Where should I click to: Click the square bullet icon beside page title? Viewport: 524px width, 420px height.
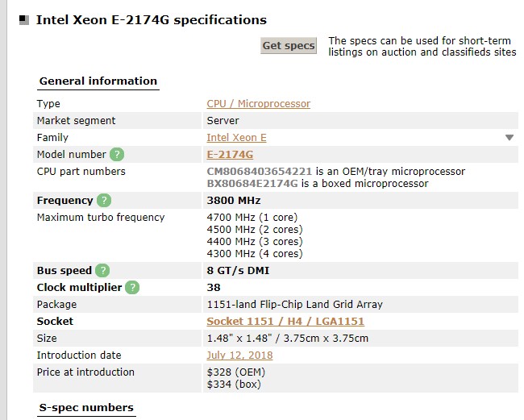24,20
